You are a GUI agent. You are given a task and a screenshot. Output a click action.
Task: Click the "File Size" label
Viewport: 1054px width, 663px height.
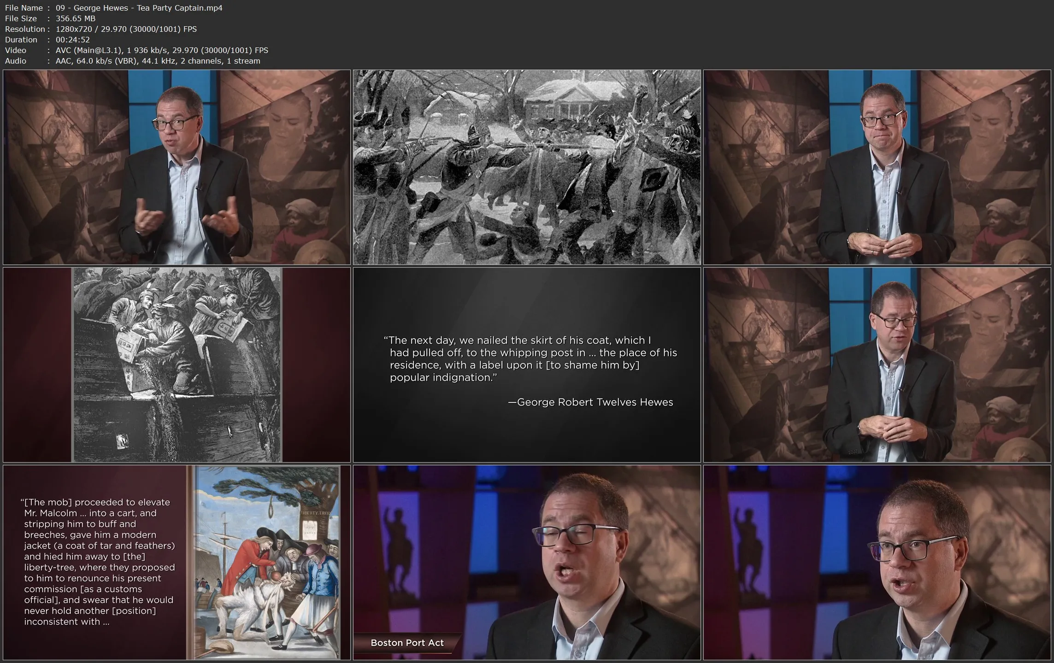pyautogui.click(x=21, y=18)
